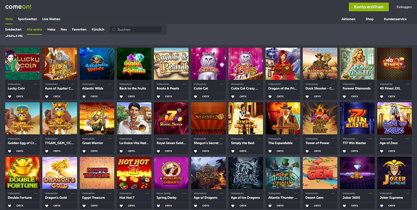417x210 pixels.
Task: Open the Lucky Coin game thumbnail
Action: coord(22,64)
